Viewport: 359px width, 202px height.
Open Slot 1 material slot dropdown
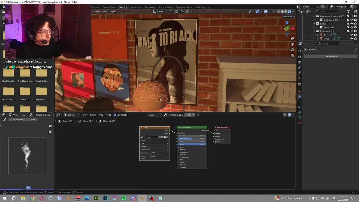(155, 115)
